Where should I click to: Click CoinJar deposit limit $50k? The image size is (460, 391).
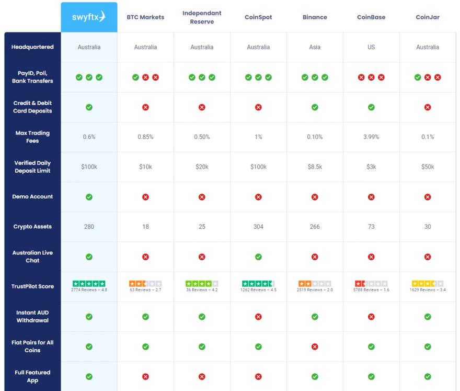[428, 167]
